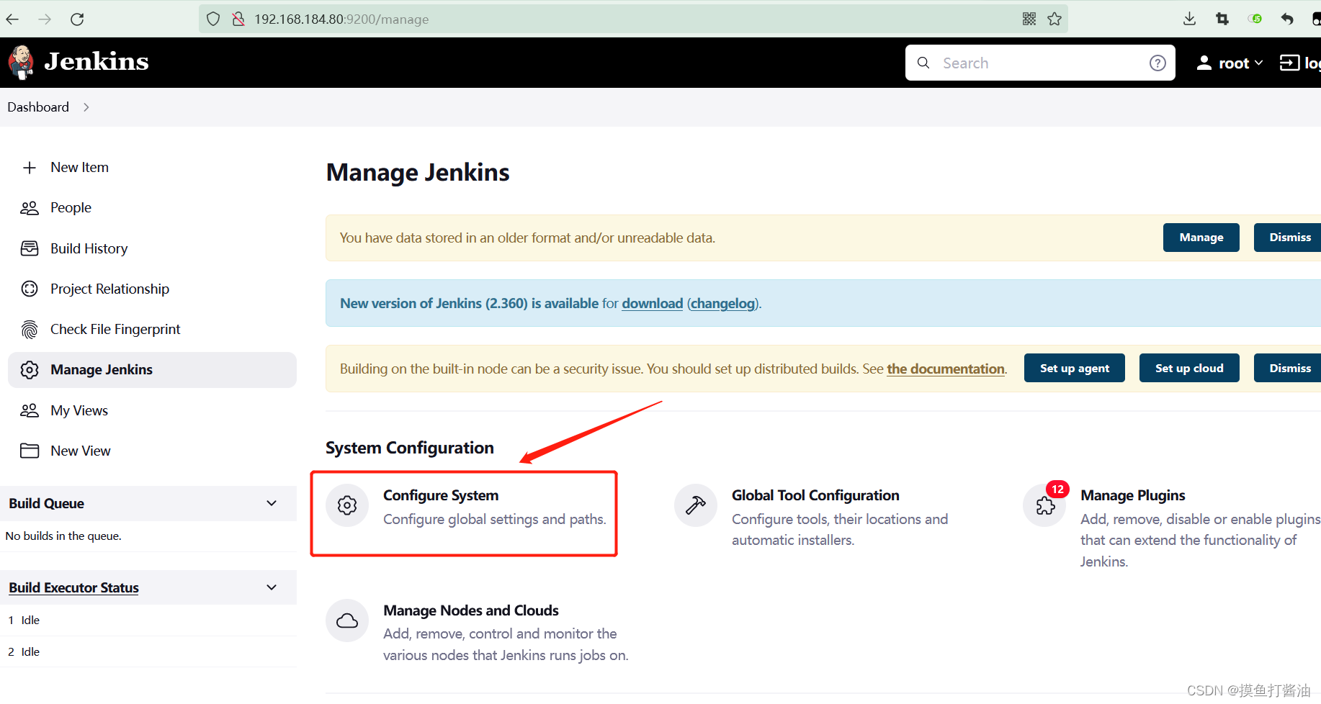This screenshot has height=704, width=1321.
Task: Click executor row "1 Idle"
Action: pos(148,620)
